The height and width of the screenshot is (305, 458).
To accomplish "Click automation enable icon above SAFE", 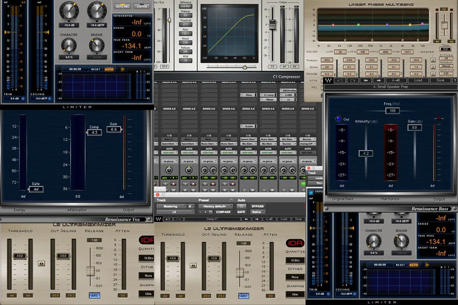I will tap(241, 206).
